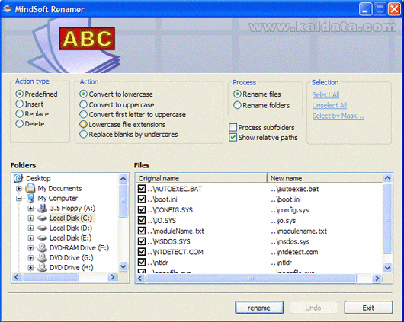The image size is (404, 322).
Task: Click the ..\modulename.txt new name cell
Action: (299, 231)
